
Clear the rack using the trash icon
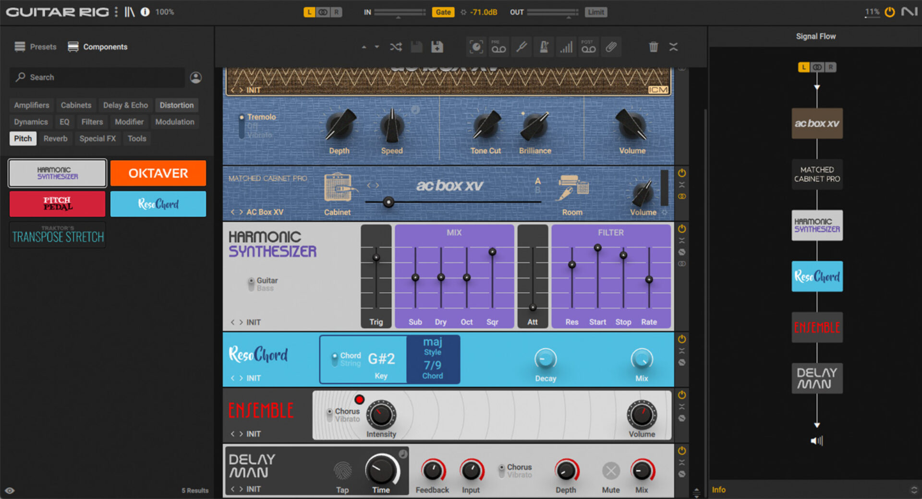tap(653, 47)
